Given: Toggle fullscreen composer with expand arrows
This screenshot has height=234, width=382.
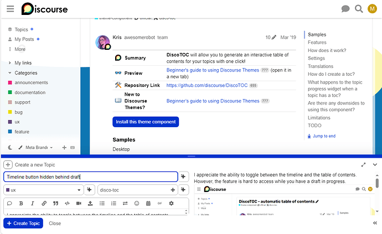Looking at the screenshot, I should coord(363,165).
